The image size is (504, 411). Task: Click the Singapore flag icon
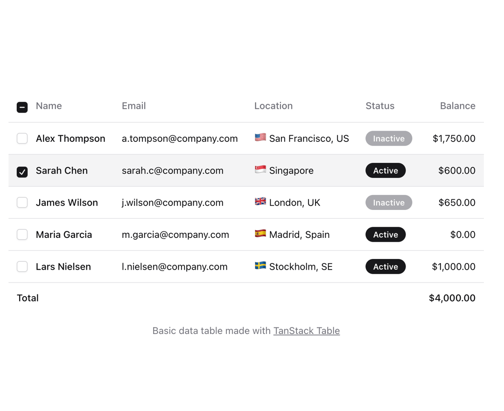pyautogui.click(x=260, y=169)
